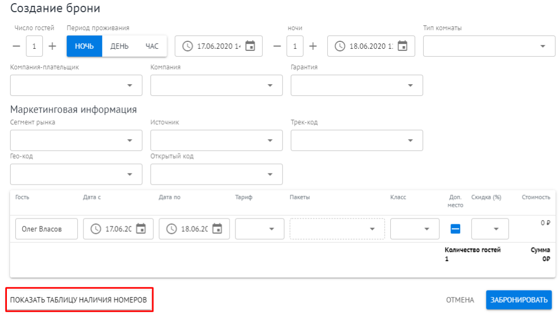
Task: Open the 'Скидка (%)' dropdown
Action: [x=490, y=229]
